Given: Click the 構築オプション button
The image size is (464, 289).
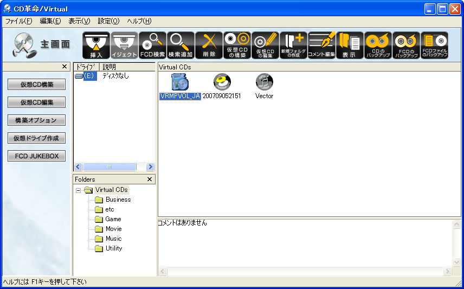Looking at the screenshot, I should (x=37, y=120).
